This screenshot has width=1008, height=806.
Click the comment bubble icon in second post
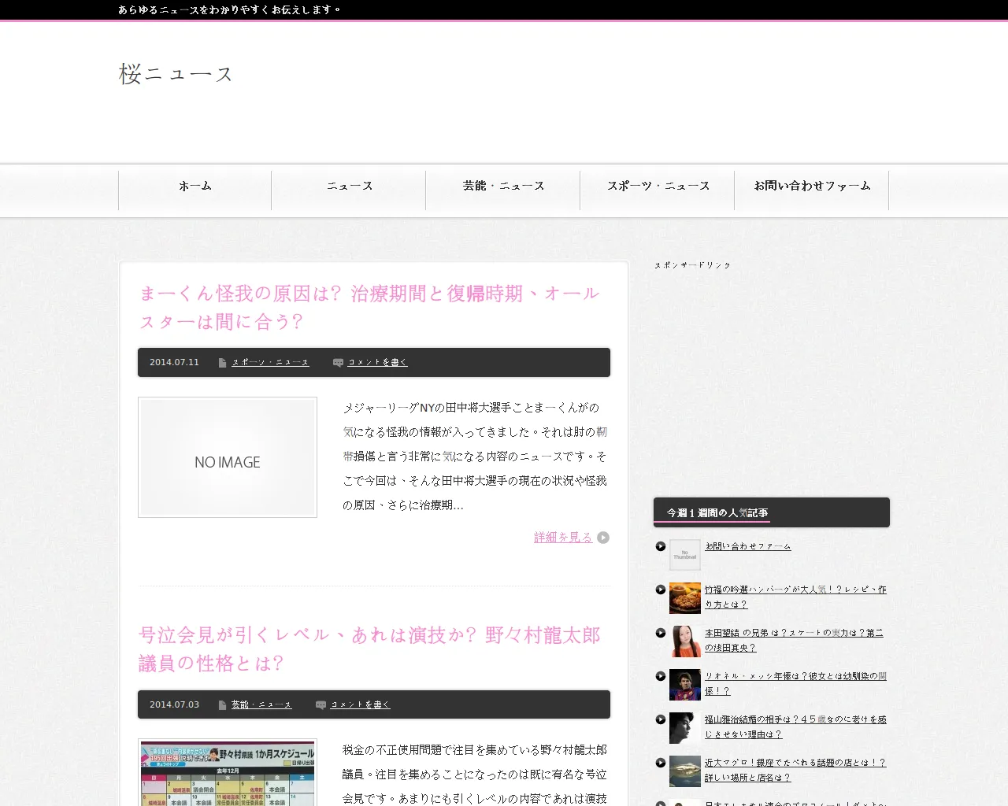point(321,705)
